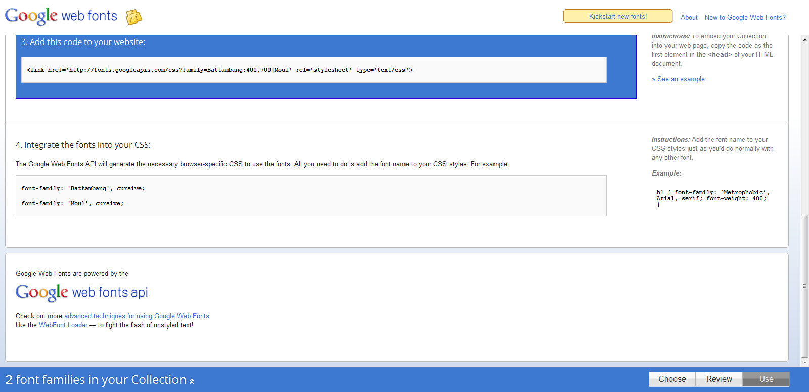Open New to Google Web Fonts? link
This screenshot has width=809, height=392.
(x=745, y=17)
